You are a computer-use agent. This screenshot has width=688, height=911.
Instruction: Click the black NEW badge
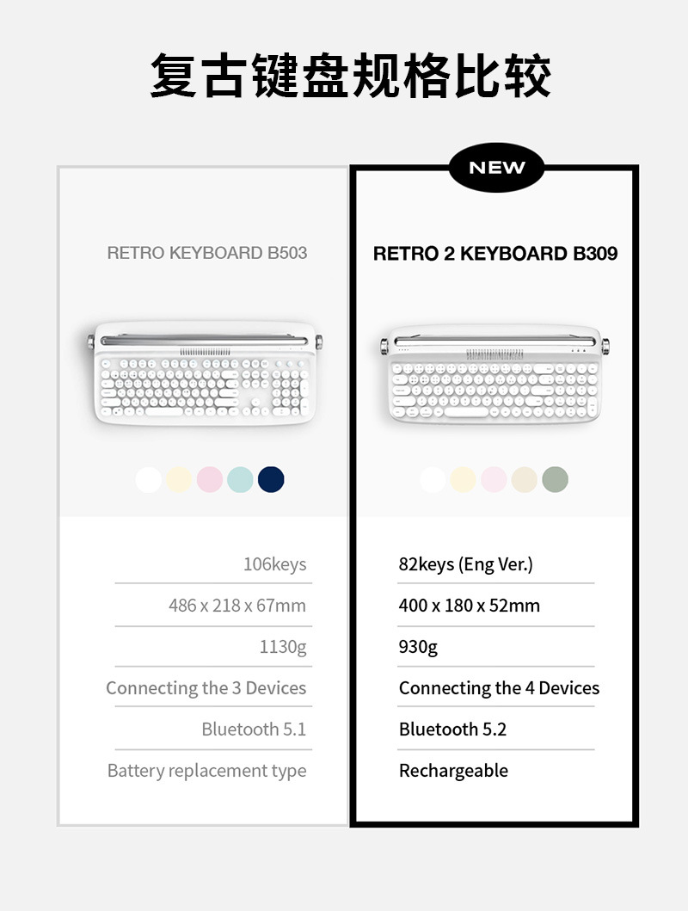pos(496,168)
